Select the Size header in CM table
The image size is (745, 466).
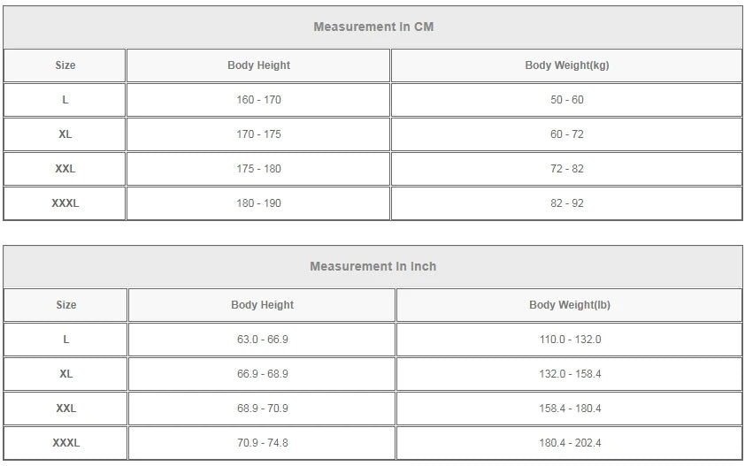coord(65,65)
